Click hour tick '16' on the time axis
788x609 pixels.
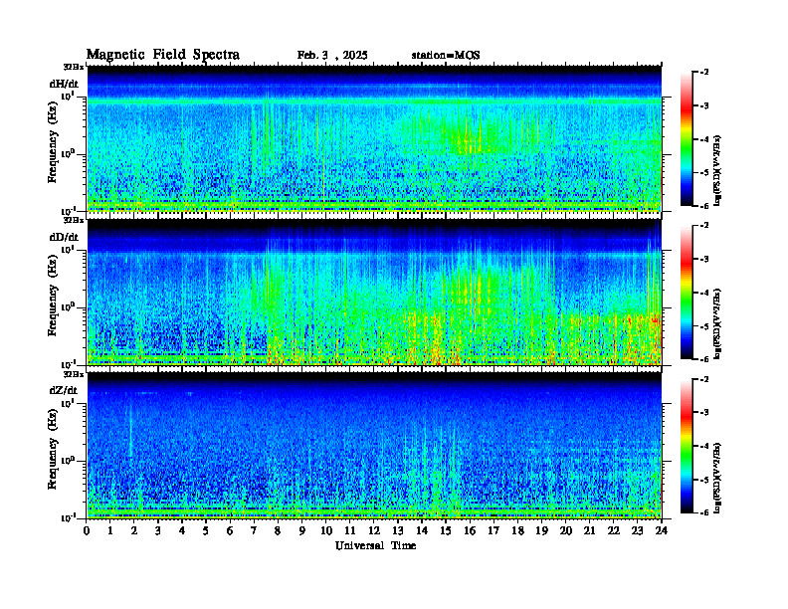click(x=470, y=531)
